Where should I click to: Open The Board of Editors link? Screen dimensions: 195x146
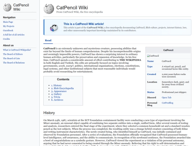point(13,54)
